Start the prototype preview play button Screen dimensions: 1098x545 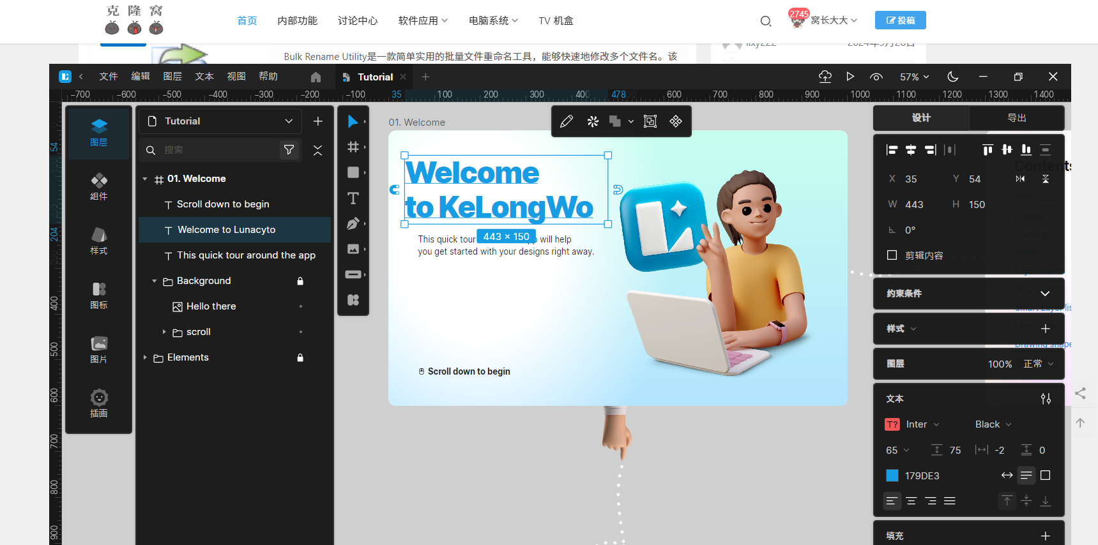point(850,77)
